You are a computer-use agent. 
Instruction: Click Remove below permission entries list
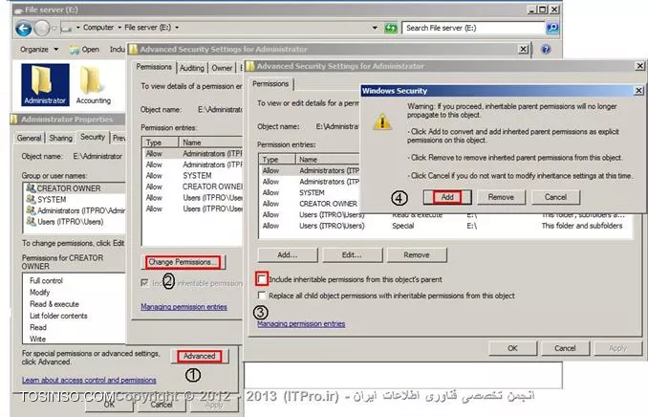[417, 255]
